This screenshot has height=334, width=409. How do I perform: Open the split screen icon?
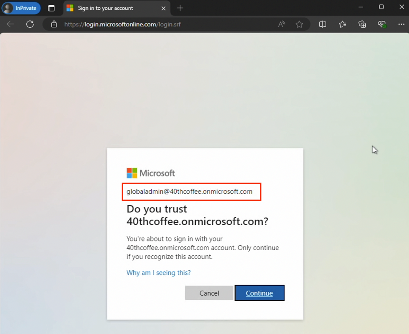(x=323, y=24)
